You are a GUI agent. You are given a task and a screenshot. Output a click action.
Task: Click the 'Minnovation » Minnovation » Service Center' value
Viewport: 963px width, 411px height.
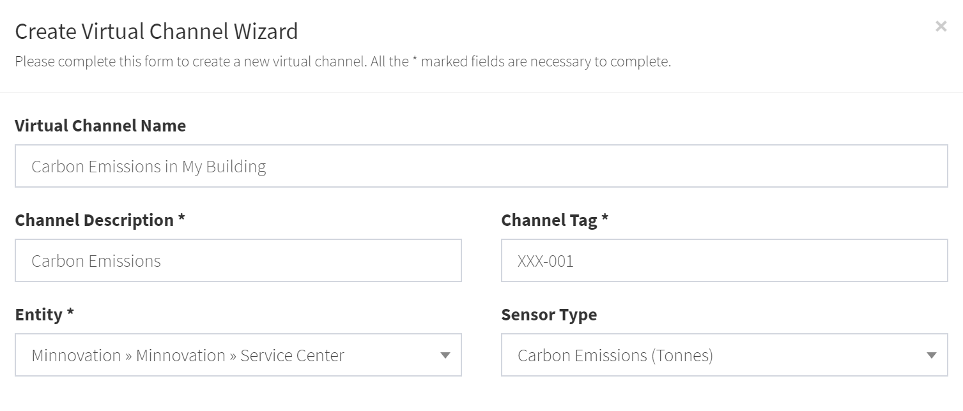click(x=188, y=355)
